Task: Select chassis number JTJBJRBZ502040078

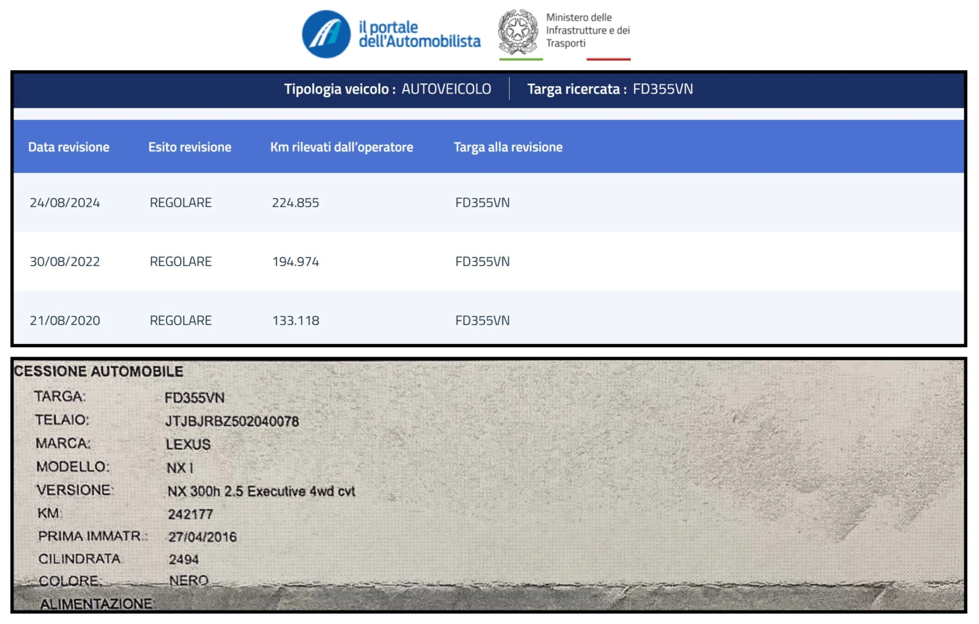Action: pos(232,421)
